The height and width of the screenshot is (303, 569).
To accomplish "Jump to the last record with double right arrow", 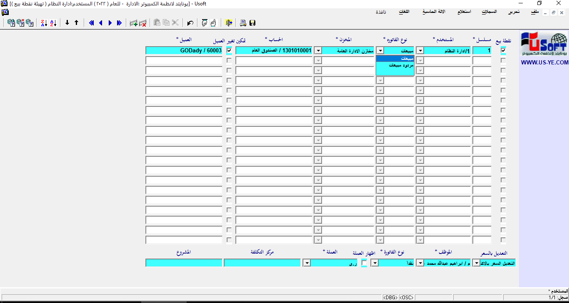I will [119, 23].
